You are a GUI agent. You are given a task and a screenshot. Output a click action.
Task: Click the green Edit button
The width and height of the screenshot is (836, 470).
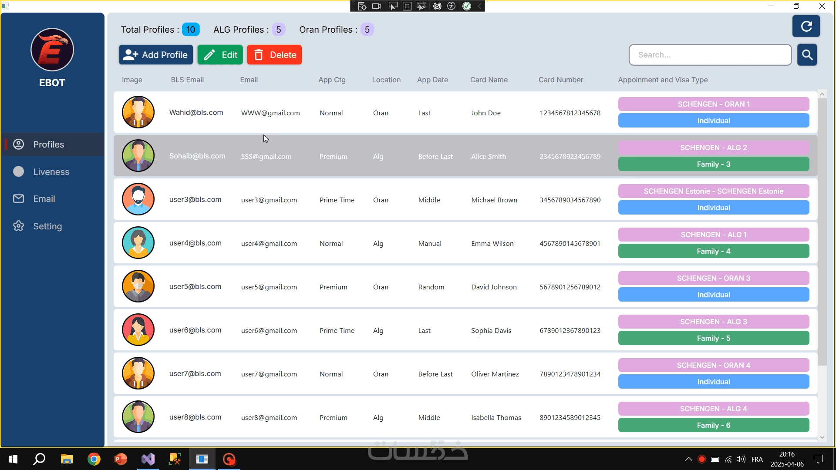220,55
